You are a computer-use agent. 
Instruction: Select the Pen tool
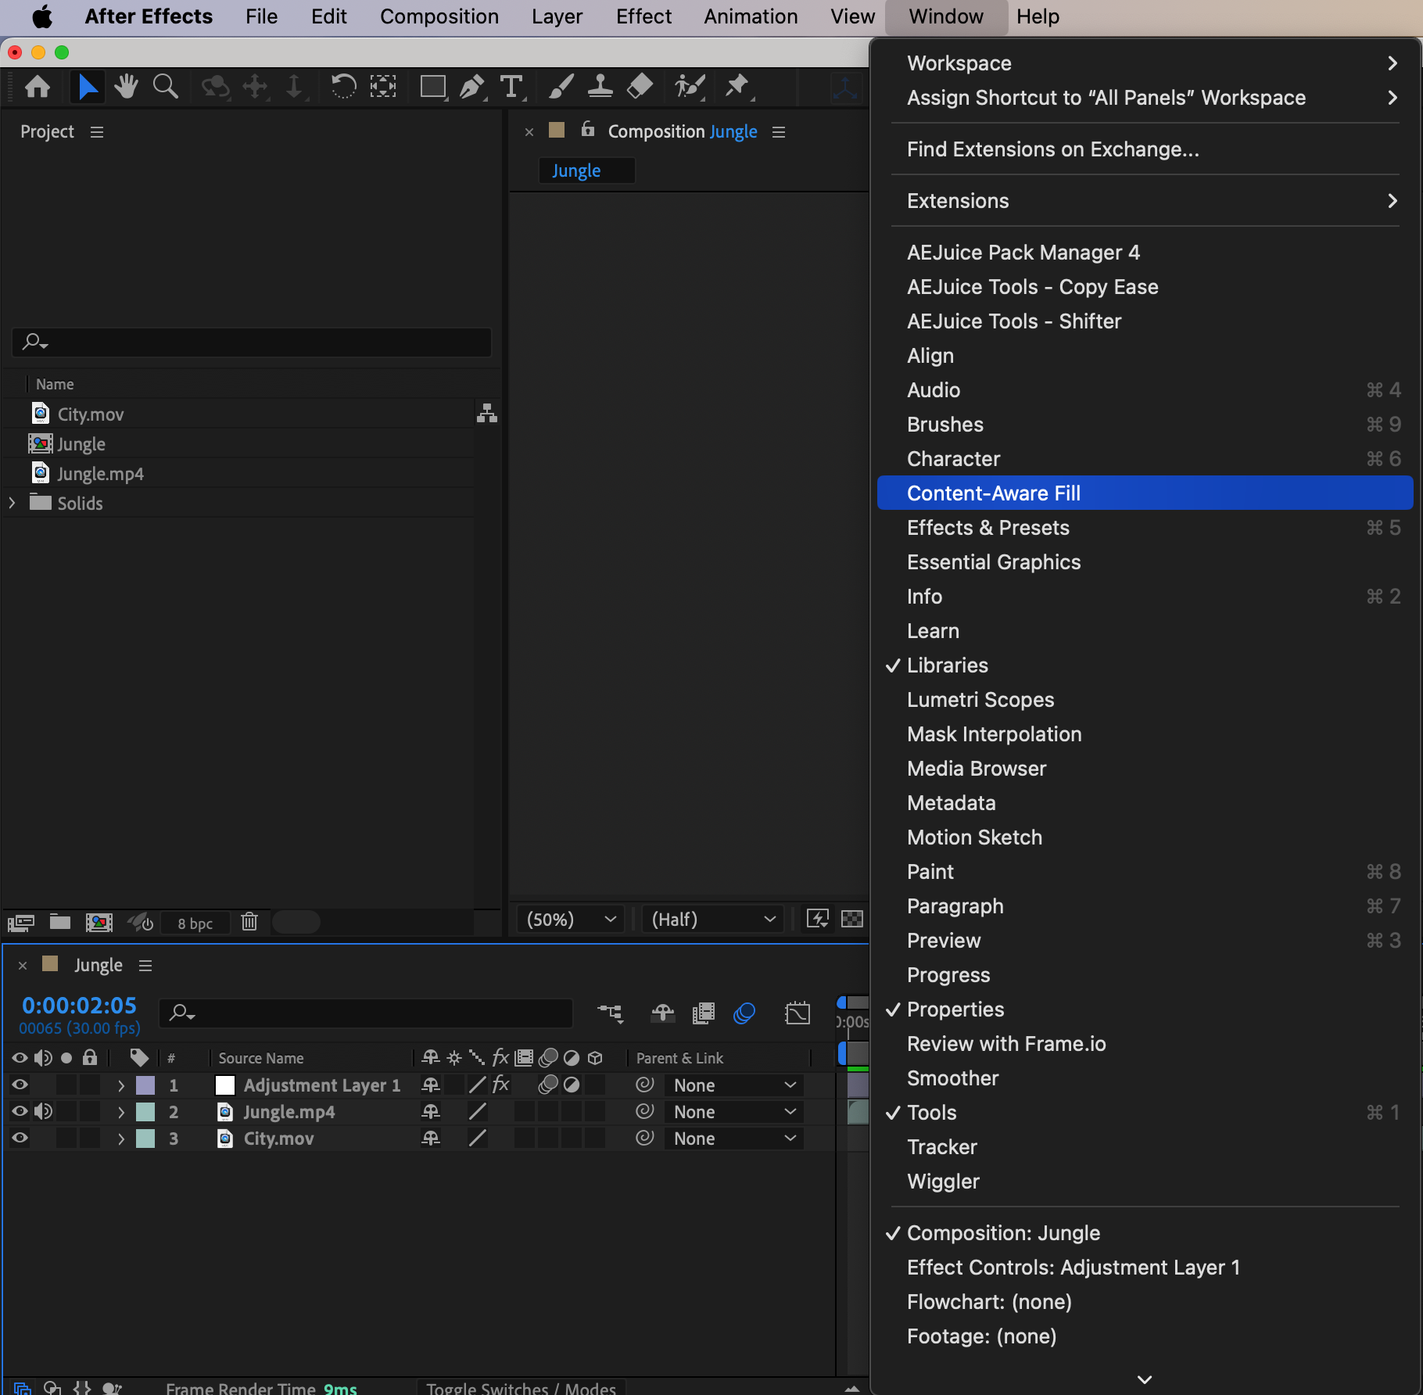tap(471, 86)
